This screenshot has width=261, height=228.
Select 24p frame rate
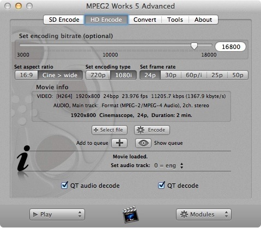150,75
